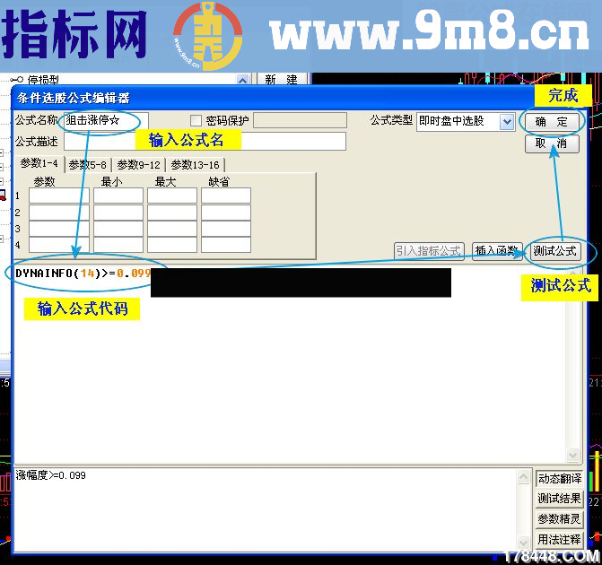
Task: Click the 公式描述 input field
Action: (x=205, y=142)
